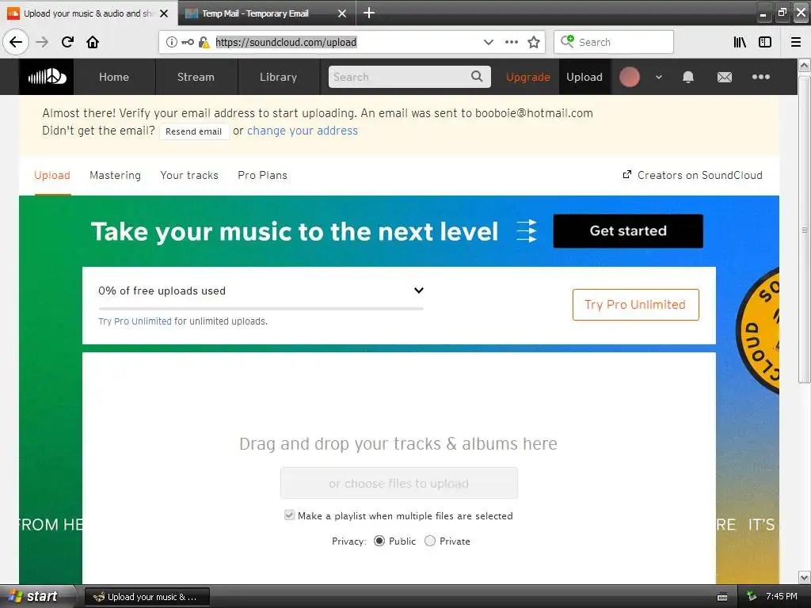
Task: Switch to the Pro Plans tab
Action: [262, 175]
